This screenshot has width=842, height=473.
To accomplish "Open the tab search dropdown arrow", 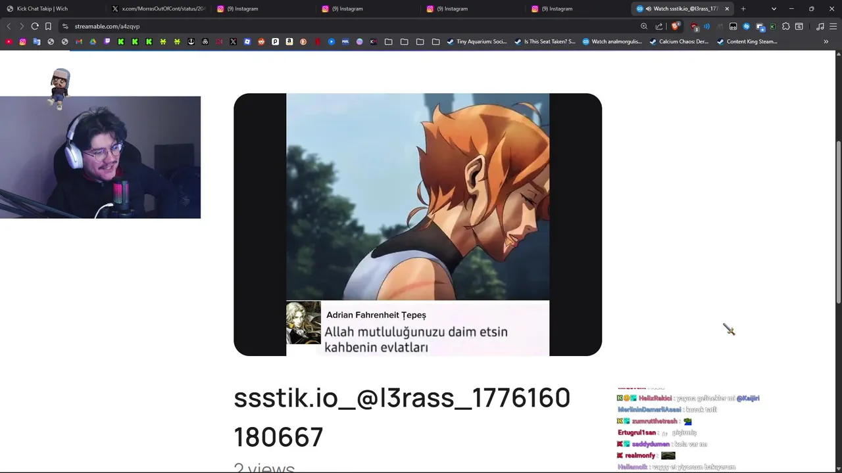I will pos(774,9).
